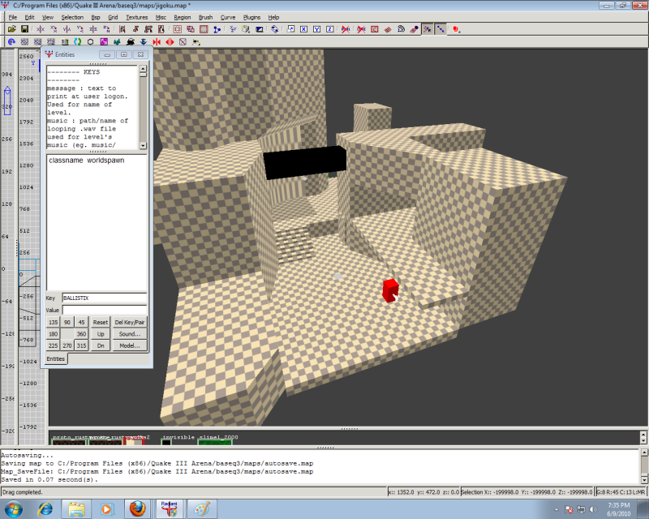
Task: Set entity angle with the 90 button
Action: pyautogui.click(x=67, y=322)
